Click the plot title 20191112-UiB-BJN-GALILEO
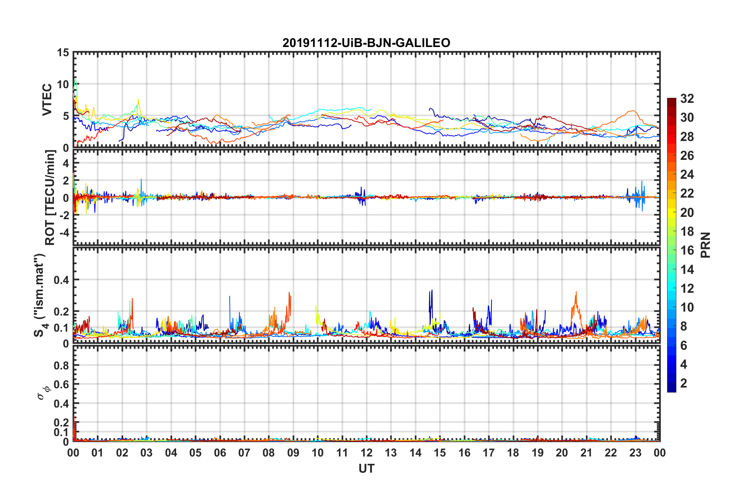Screen dimensions: 733x490 366,43
